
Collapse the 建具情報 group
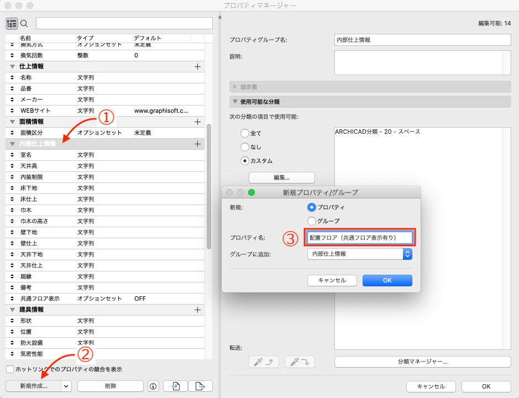coord(13,310)
